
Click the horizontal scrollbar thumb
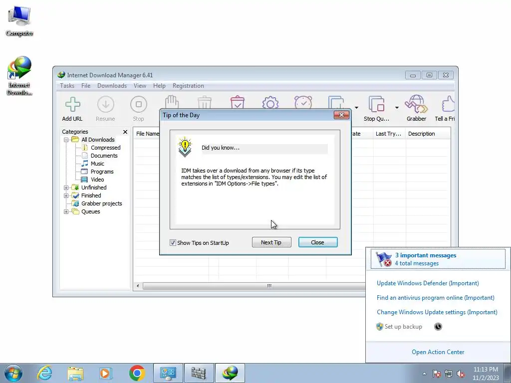coord(254,286)
